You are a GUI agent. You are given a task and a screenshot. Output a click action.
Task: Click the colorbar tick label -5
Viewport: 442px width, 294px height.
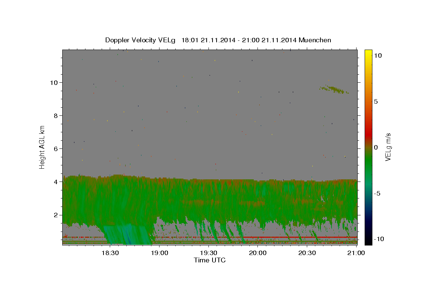[377, 193]
